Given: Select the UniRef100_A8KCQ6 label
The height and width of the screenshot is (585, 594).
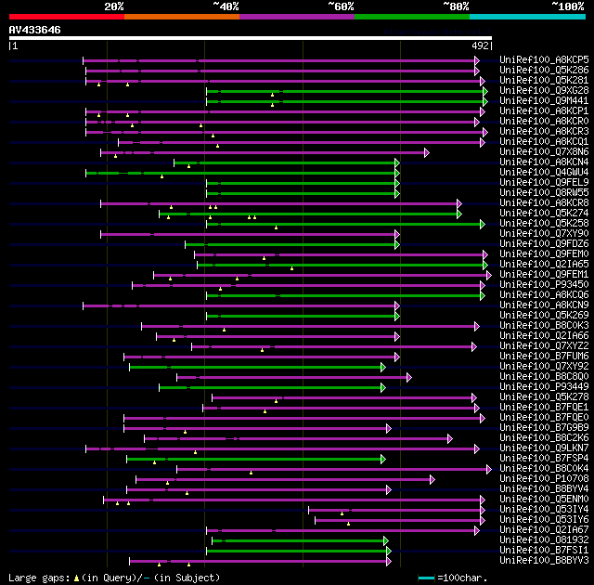Looking at the screenshot, I should (544, 295).
